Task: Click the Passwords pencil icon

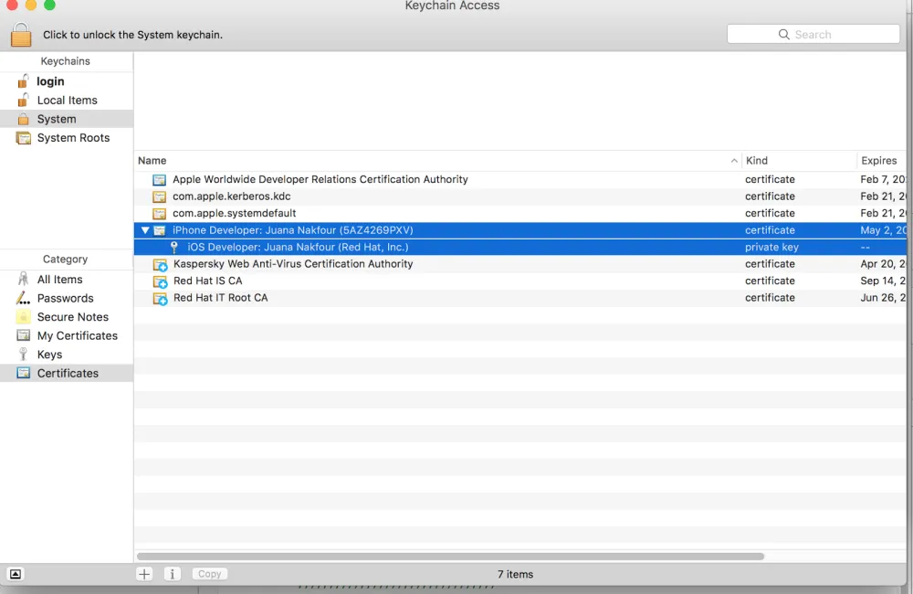Action: coord(24,298)
